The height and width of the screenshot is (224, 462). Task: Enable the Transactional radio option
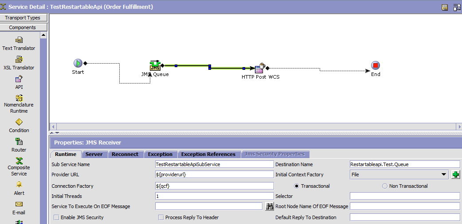(297, 186)
